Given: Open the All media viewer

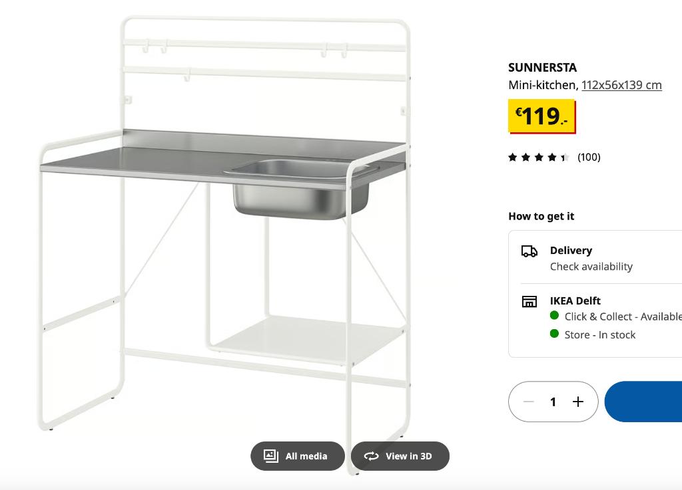Looking at the screenshot, I should (x=297, y=456).
